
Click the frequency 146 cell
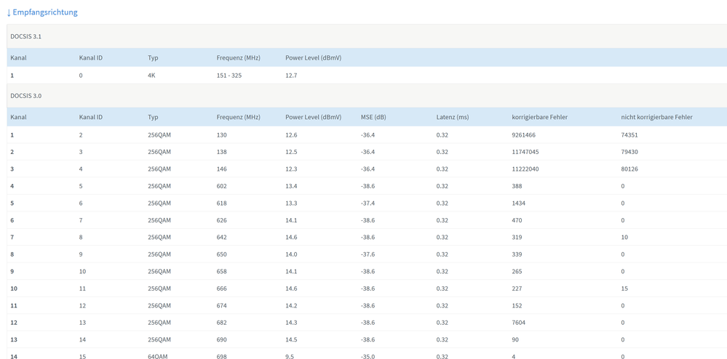coord(222,169)
